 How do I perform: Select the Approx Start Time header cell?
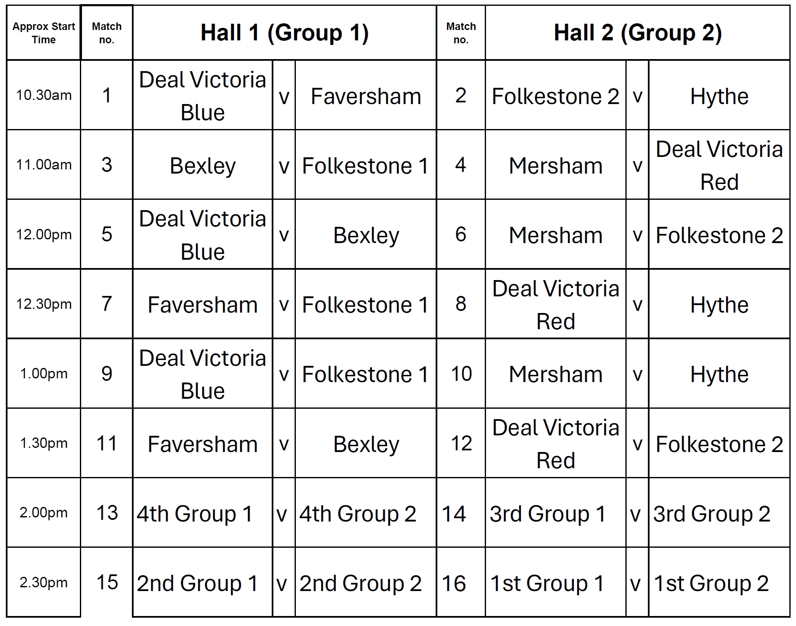pyautogui.click(x=44, y=33)
